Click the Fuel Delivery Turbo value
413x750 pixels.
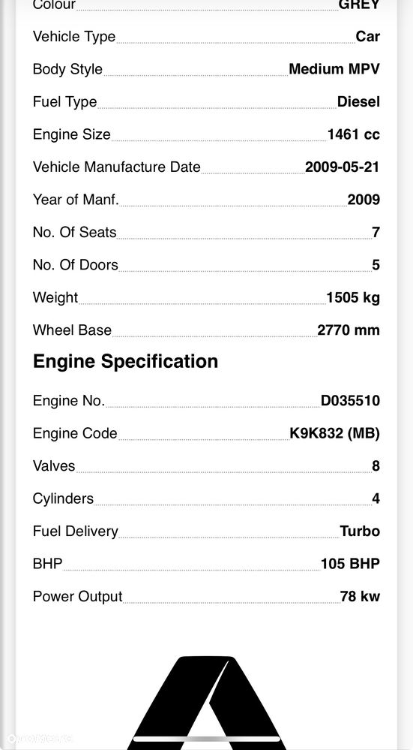pyautogui.click(x=360, y=532)
